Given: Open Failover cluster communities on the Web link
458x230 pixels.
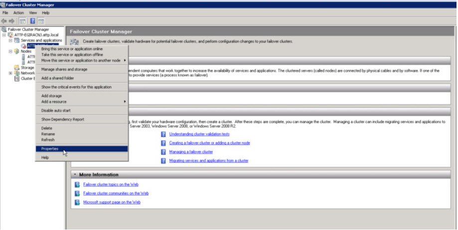Looking at the screenshot, I should pos(116,193).
